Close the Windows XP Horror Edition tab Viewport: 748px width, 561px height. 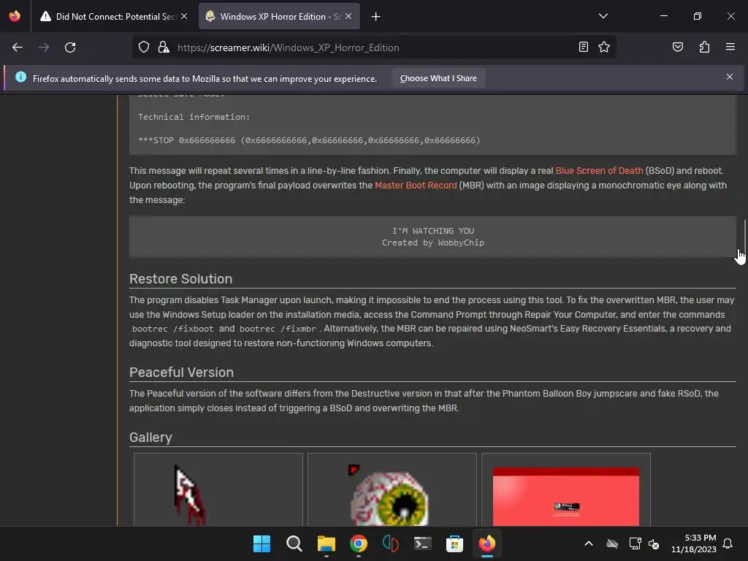click(x=348, y=16)
